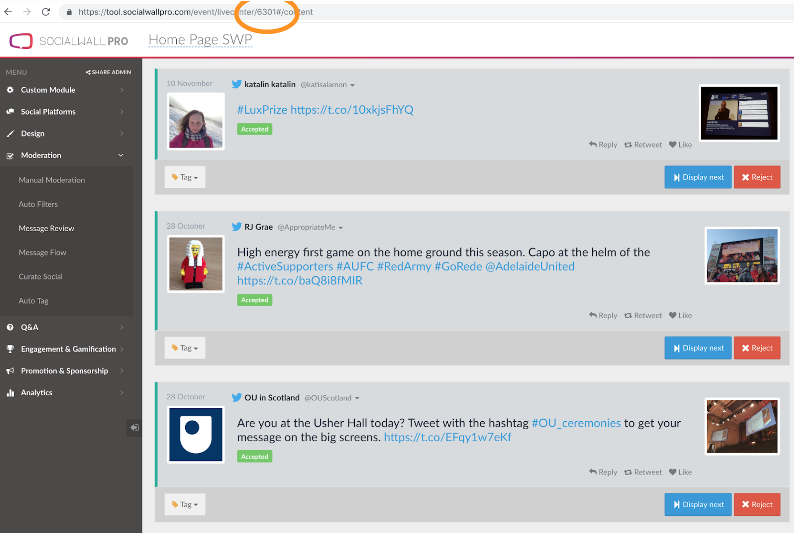Image resolution: width=794 pixels, height=533 pixels.
Task: Select the Auto Filters submenu item
Action: [38, 204]
